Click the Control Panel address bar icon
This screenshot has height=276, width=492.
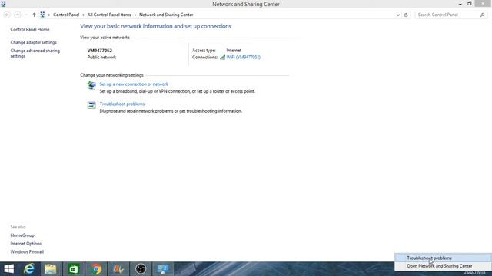coord(43,15)
